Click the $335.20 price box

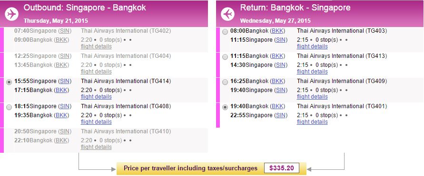[282, 168]
